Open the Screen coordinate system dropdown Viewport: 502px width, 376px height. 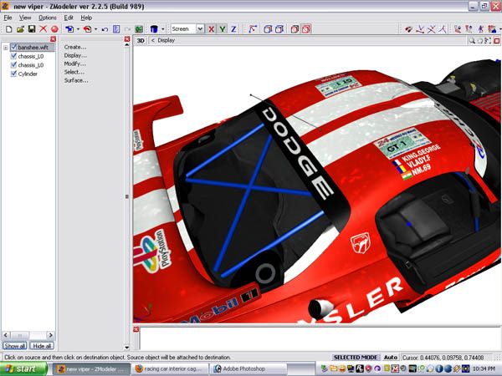(200, 28)
